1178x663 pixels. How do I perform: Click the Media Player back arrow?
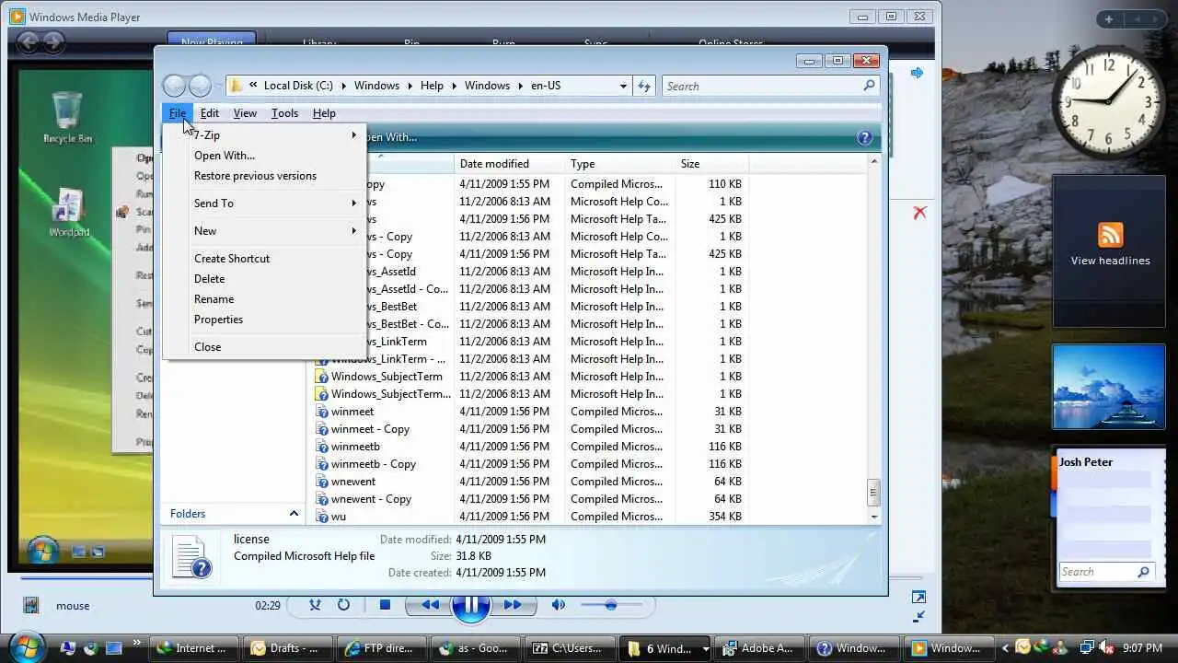29,41
